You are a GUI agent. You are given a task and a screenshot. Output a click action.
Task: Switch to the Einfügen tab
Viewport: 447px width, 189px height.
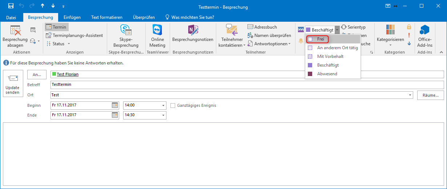[x=72, y=17]
